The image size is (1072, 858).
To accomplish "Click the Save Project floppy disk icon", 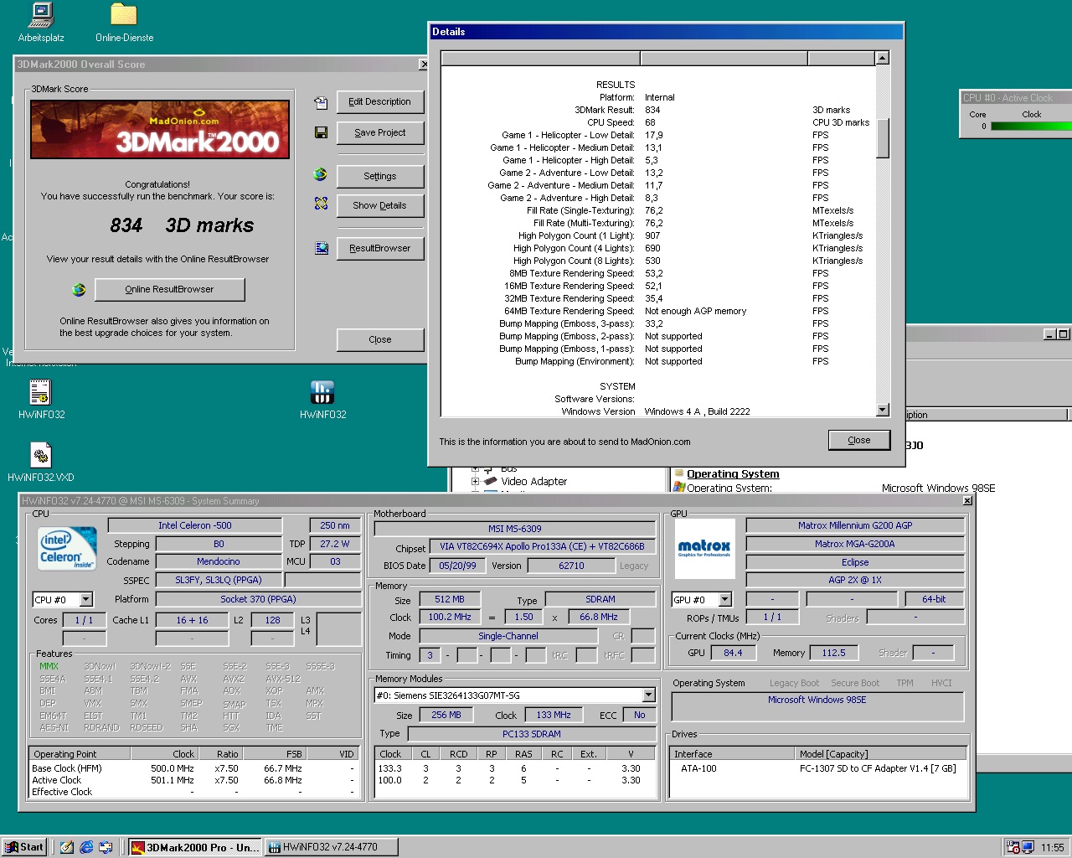I will (321, 132).
